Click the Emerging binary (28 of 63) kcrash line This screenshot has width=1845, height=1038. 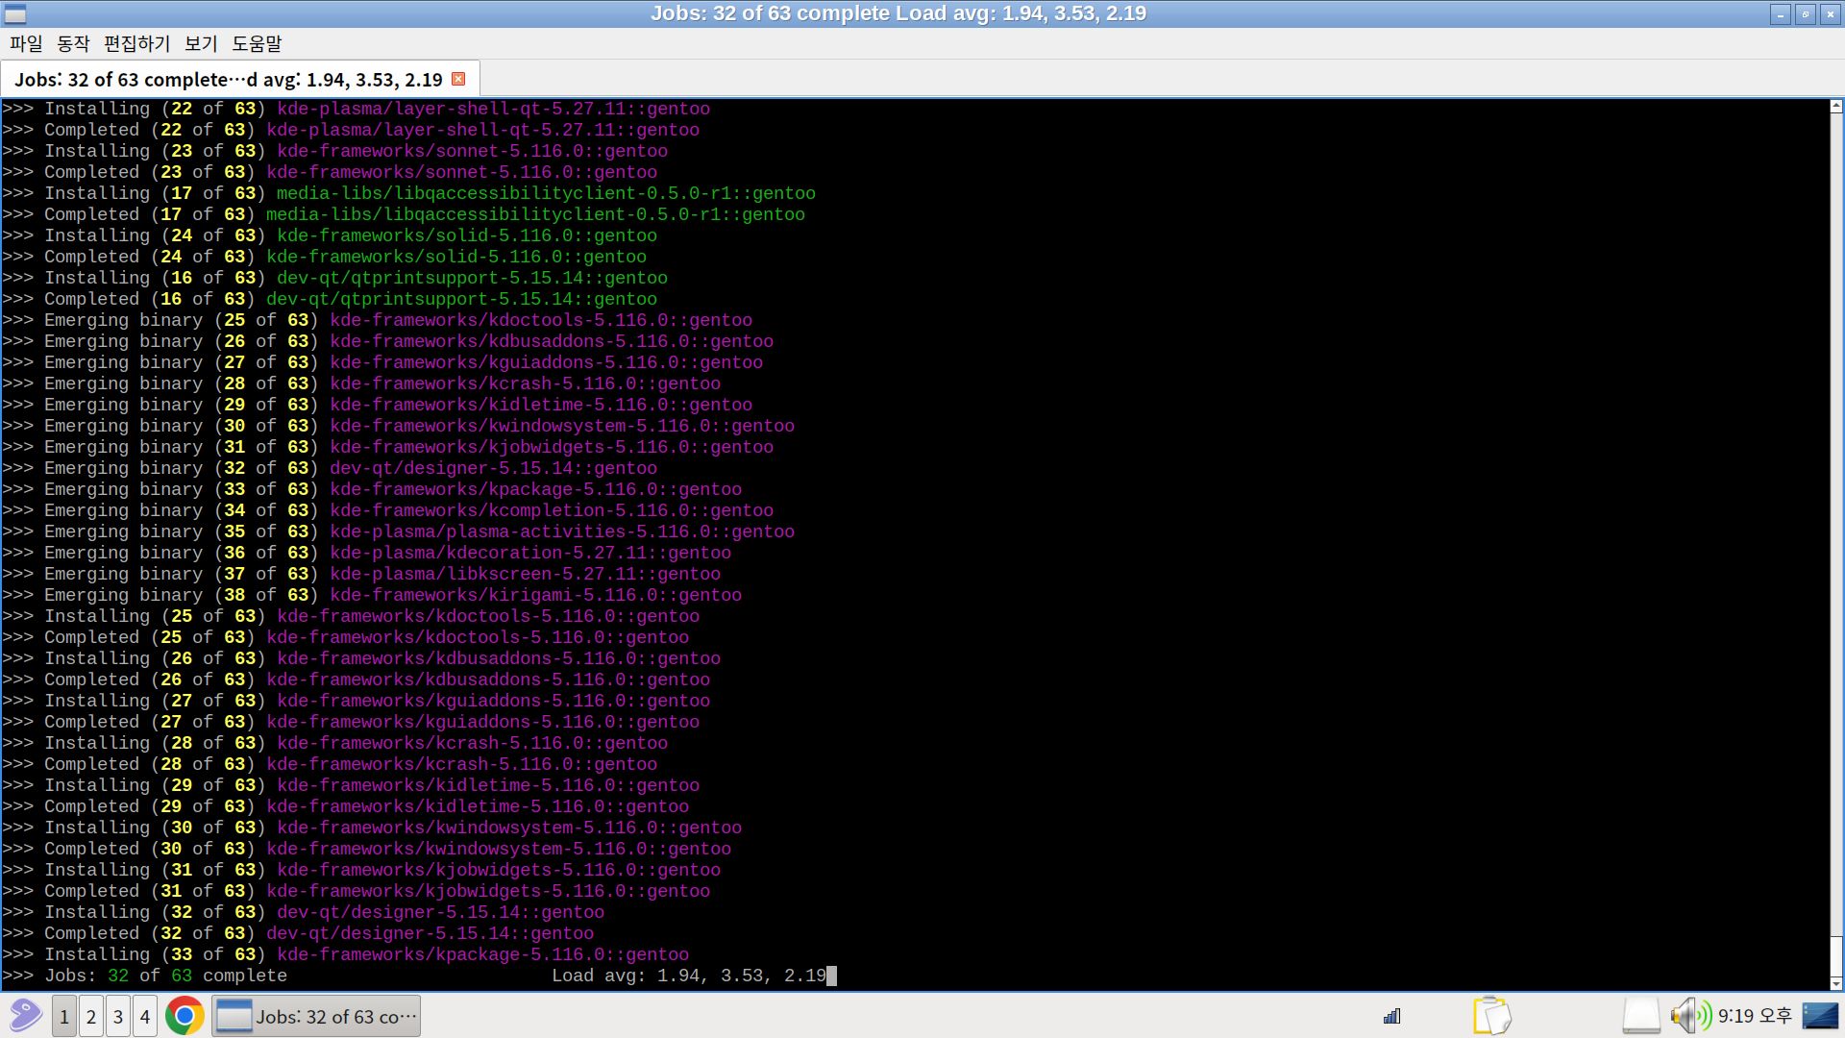tap(361, 383)
